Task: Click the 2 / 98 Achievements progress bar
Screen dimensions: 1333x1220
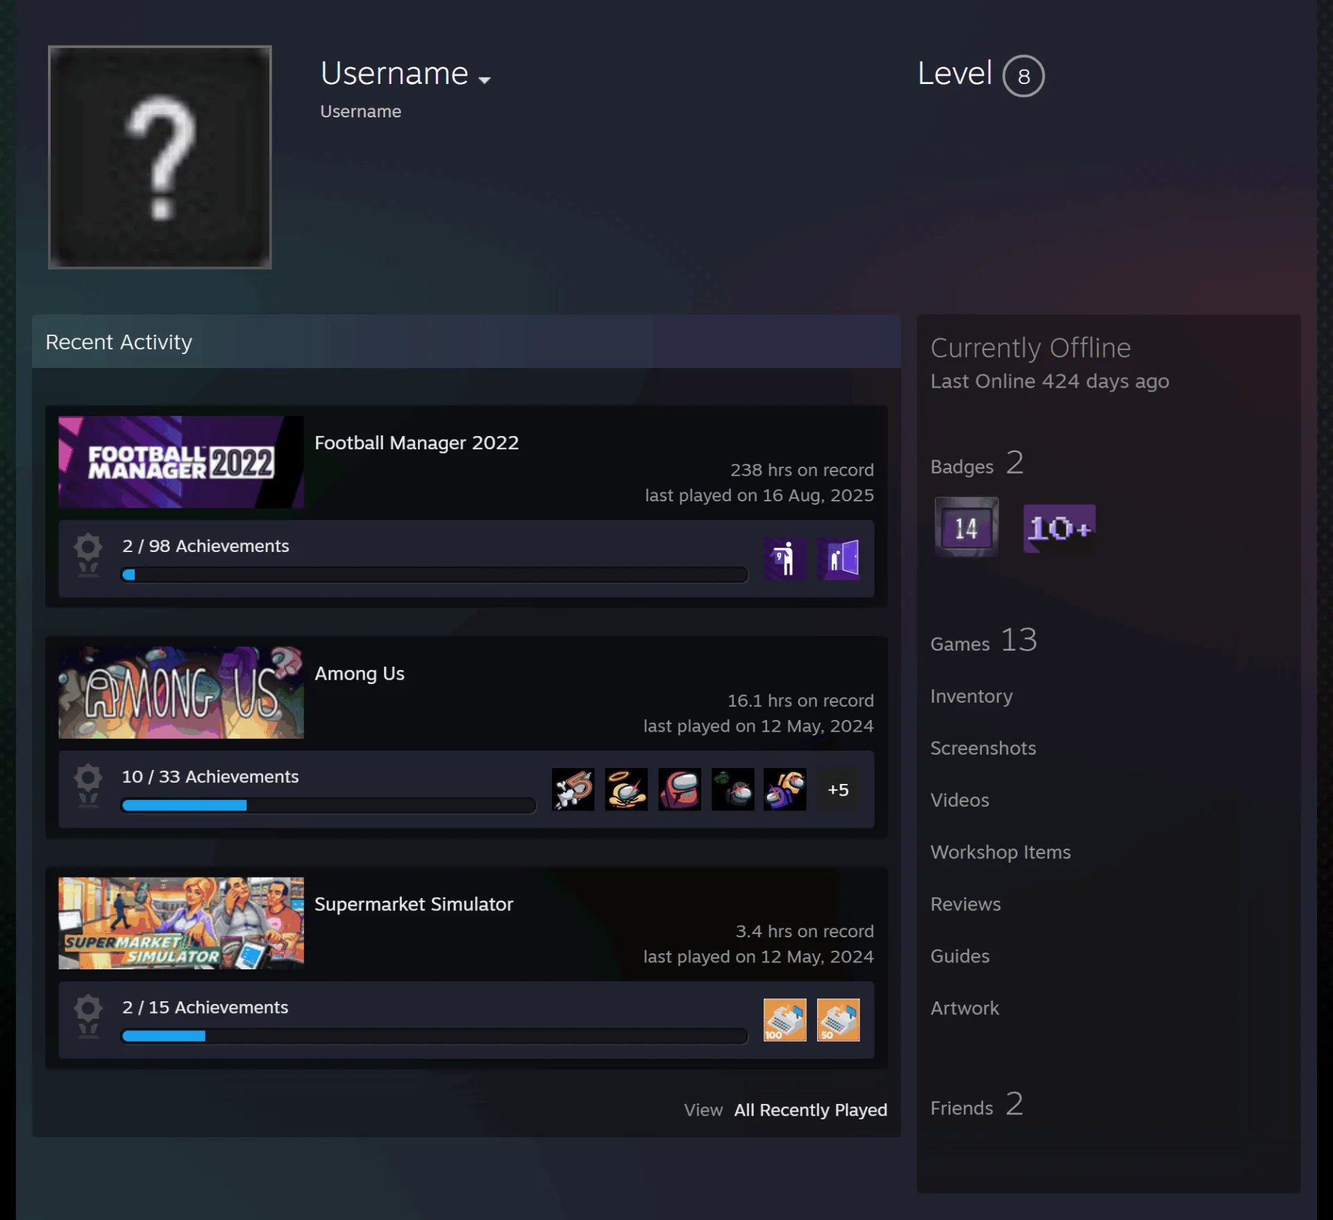Action: coord(435,575)
